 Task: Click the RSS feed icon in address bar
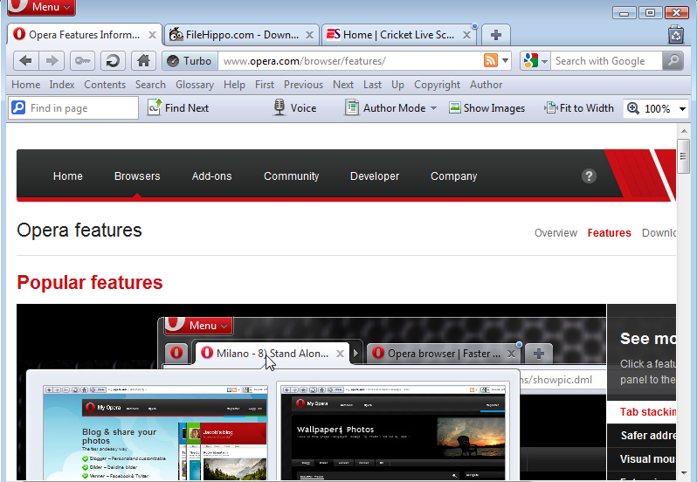[x=491, y=60]
